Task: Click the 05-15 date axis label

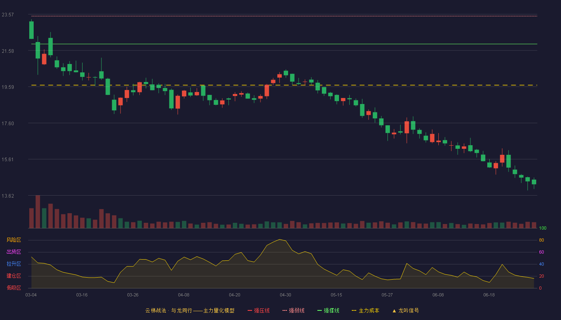Action: (336, 295)
